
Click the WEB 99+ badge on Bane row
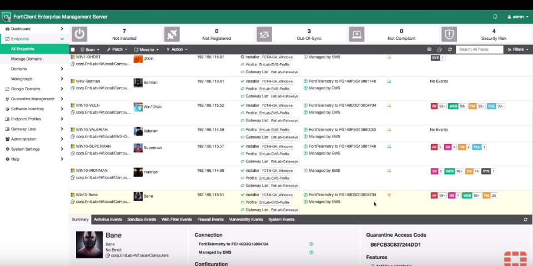pos(471,196)
